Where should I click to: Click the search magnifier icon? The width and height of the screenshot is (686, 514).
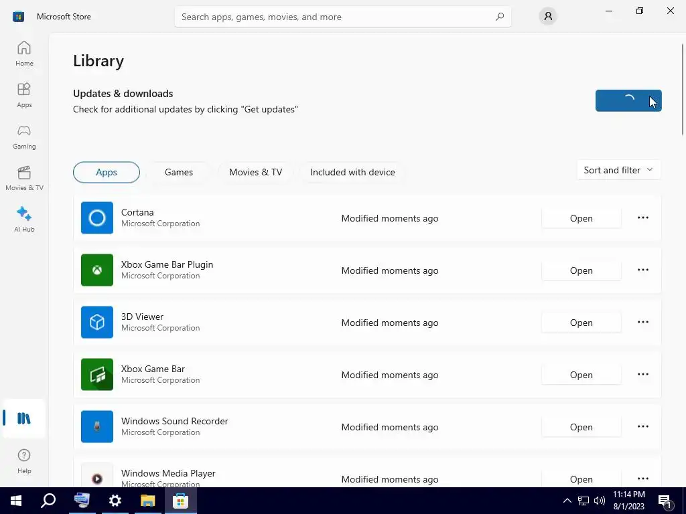tap(500, 17)
